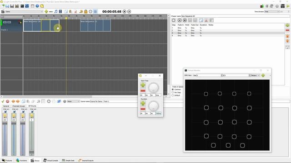The height and width of the screenshot is (163, 291).
Task: Select step 4 row in chaser list
Action: pos(228,35)
